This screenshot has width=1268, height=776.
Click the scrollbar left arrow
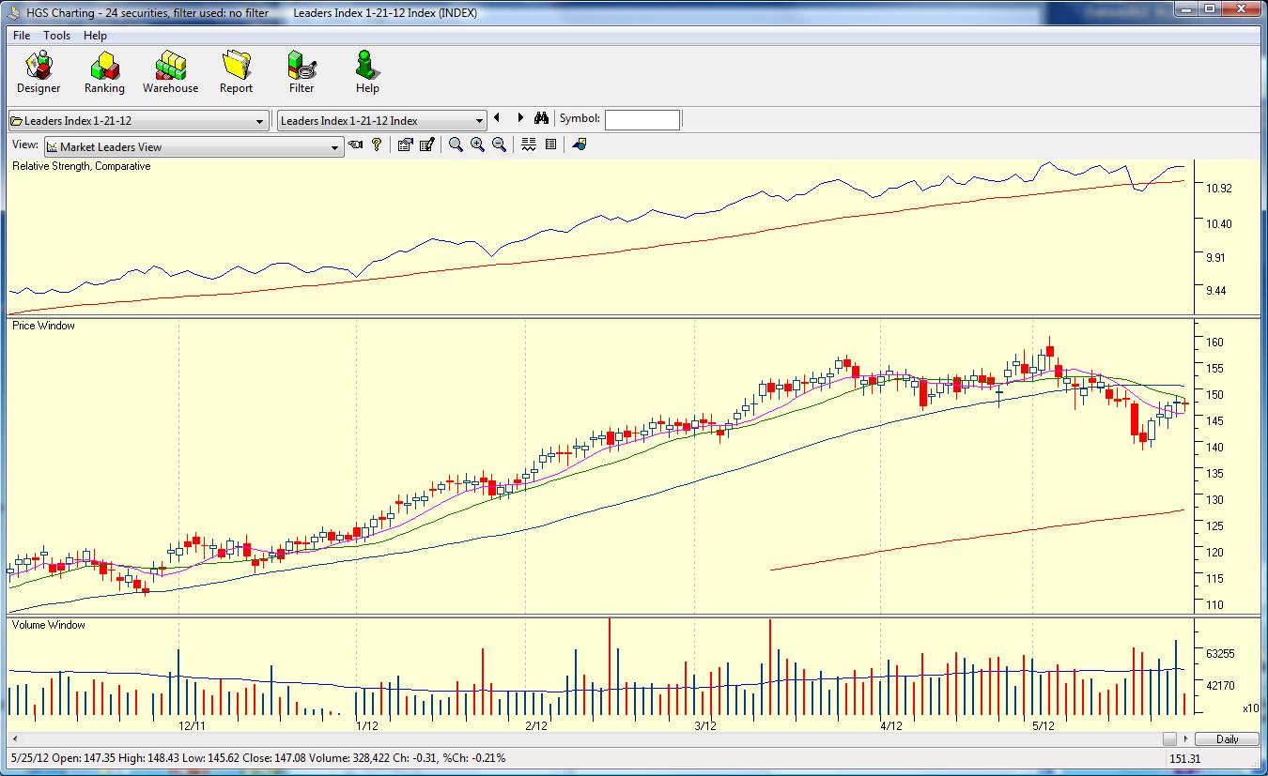point(14,738)
